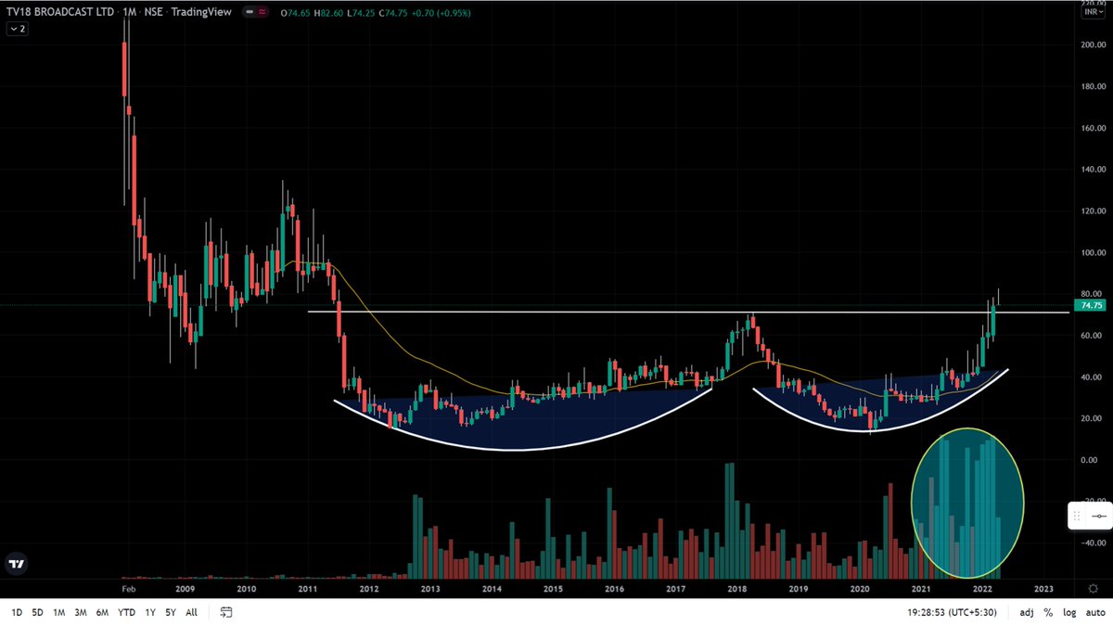Select the 1Y date range
Image resolution: width=1113 pixels, height=626 pixels.
(150, 613)
